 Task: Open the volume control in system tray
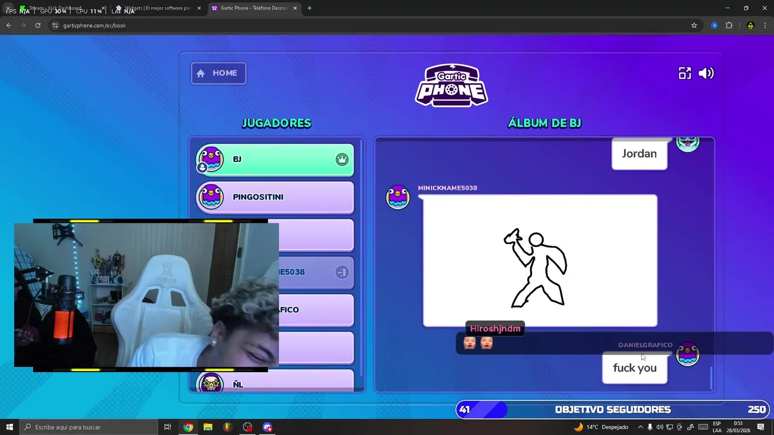[660, 427]
